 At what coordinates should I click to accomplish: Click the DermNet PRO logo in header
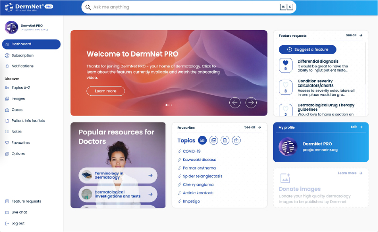tap(29, 7)
